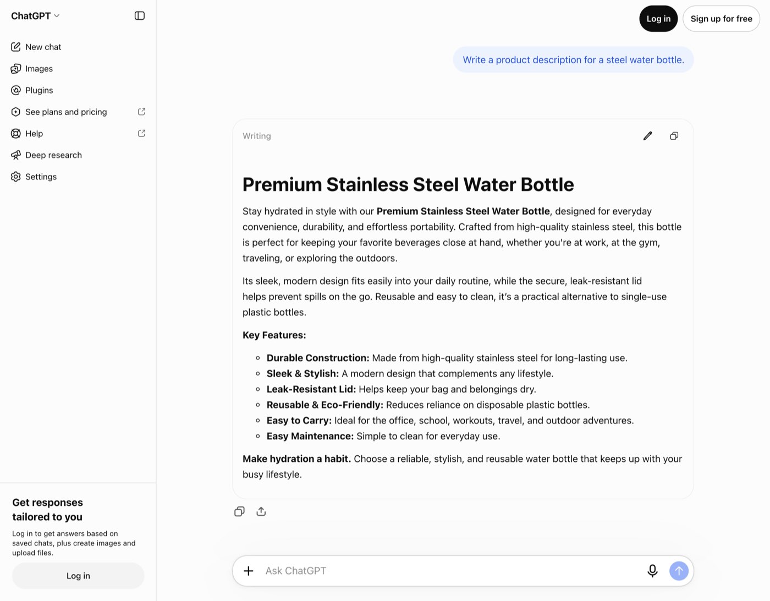Copy the response using icon below the card
The image size is (770, 601).
(x=239, y=511)
